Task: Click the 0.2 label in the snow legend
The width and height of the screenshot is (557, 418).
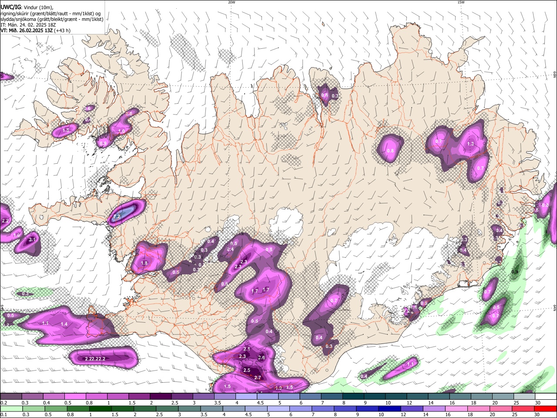Action: (x=3, y=403)
